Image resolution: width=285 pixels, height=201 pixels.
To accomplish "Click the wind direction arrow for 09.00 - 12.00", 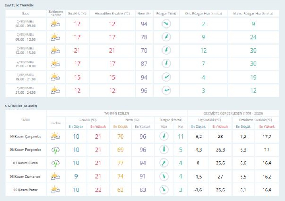I will (166, 37).
